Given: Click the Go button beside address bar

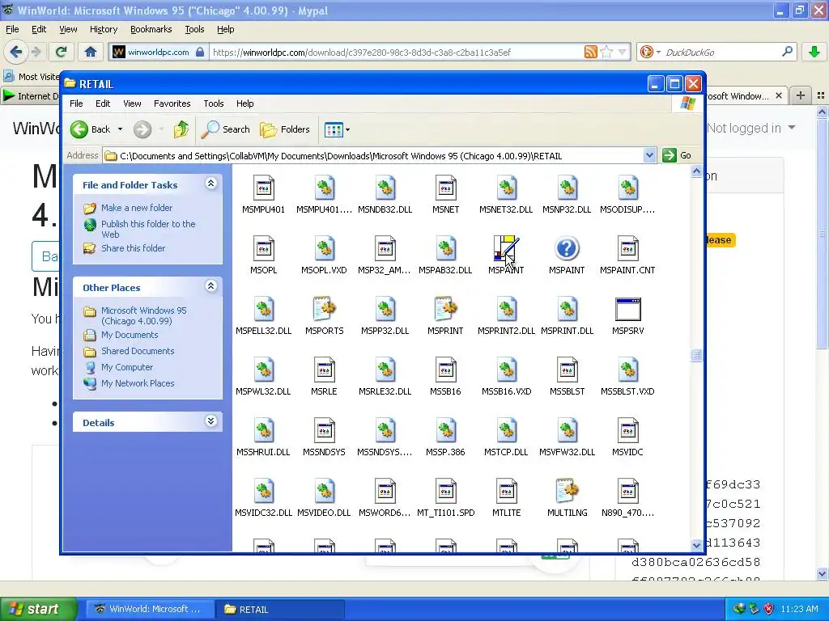Looking at the screenshot, I should tap(678, 155).
